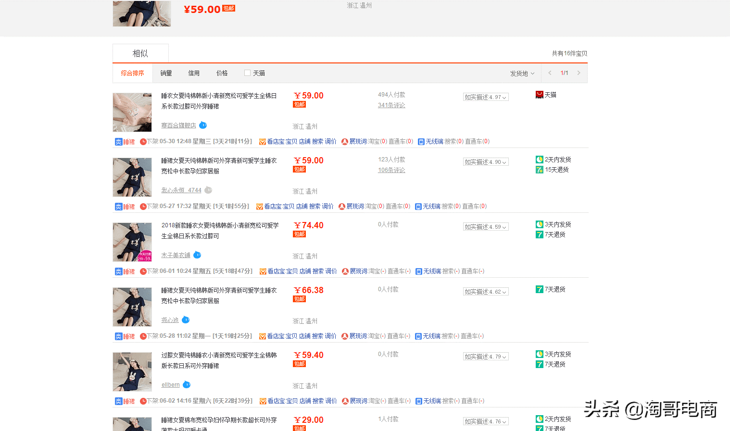Click the orange 看店宝 envelope icon on first listing
Viewport: 730px width, 431px height.
point(263,142)
